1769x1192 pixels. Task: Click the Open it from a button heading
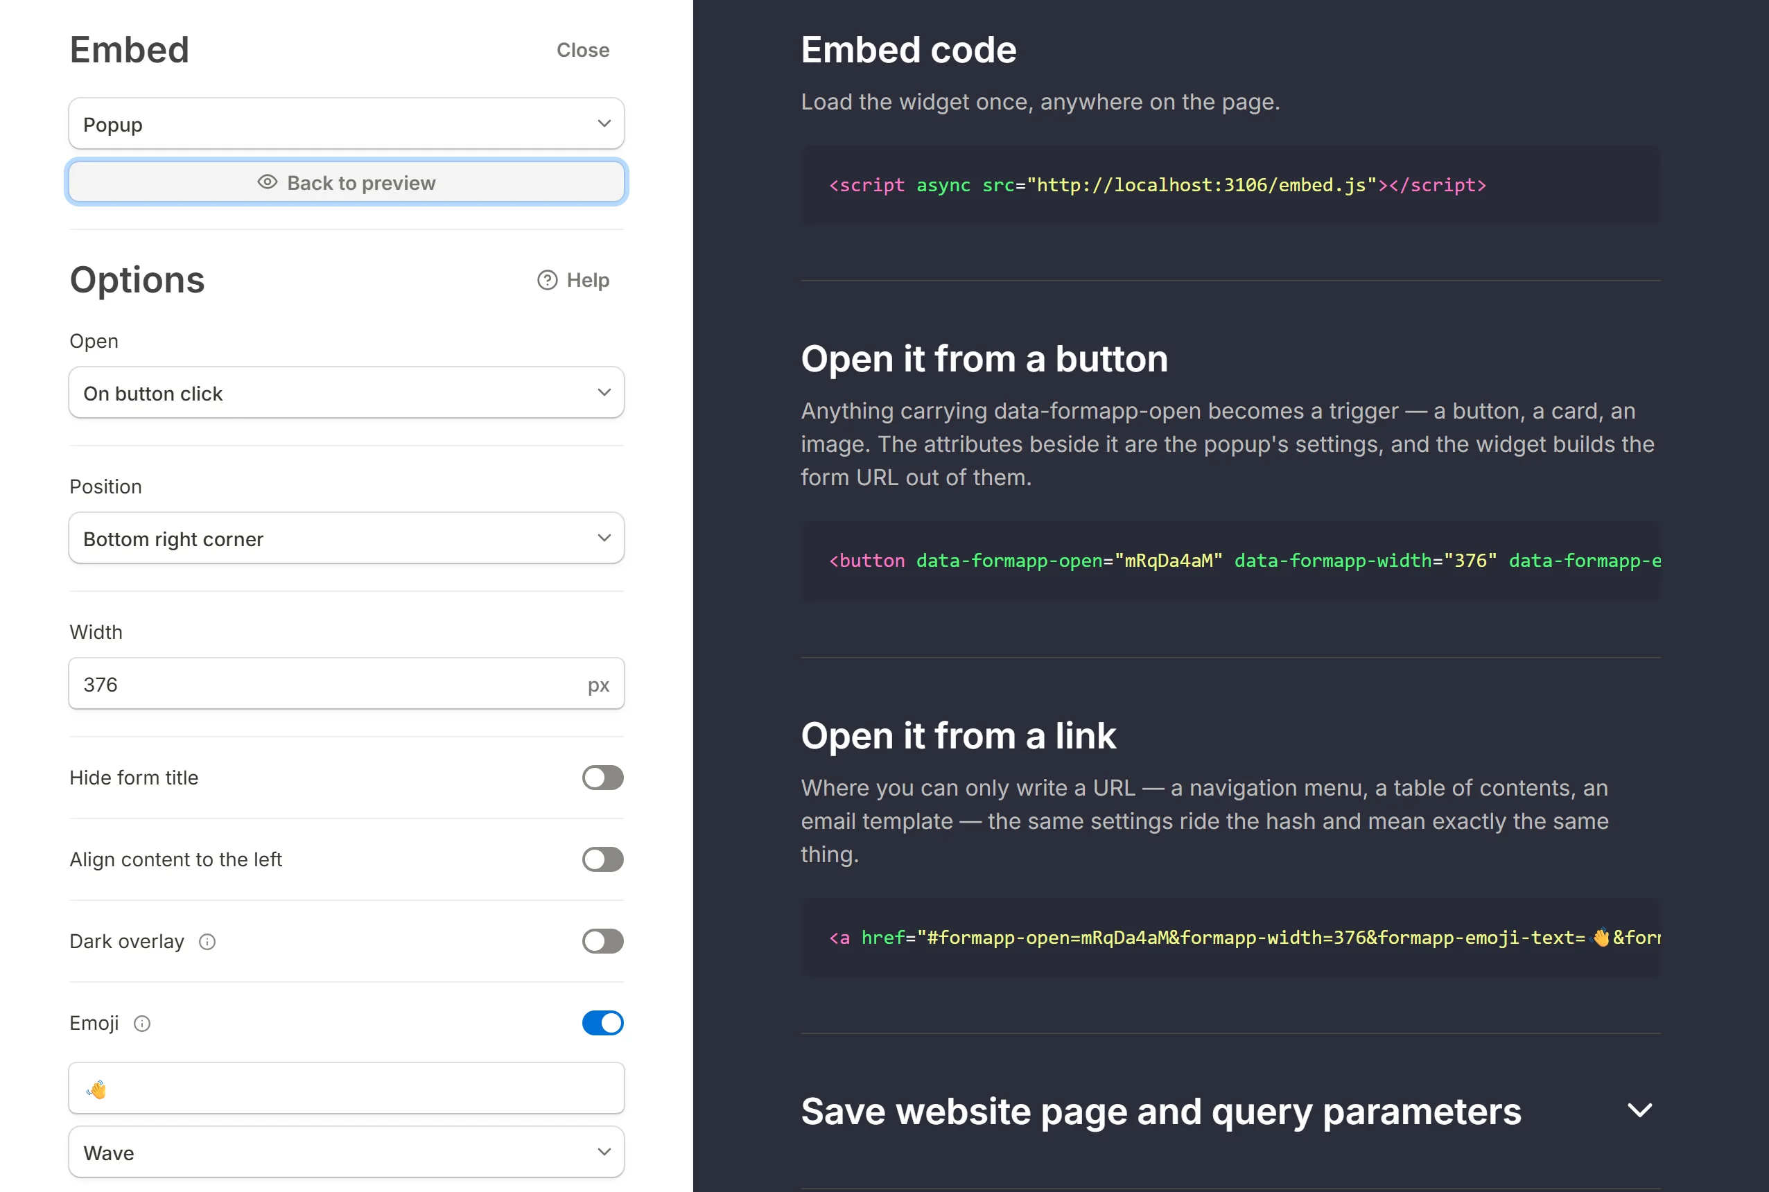click(984, 359)
